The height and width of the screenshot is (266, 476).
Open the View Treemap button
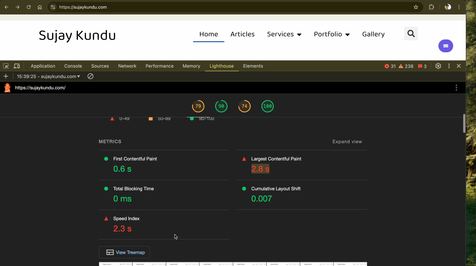point(124,252)
